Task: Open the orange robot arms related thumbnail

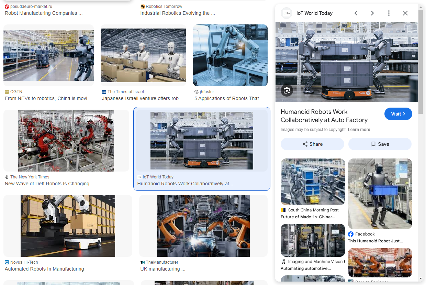Action: (380, 263)
